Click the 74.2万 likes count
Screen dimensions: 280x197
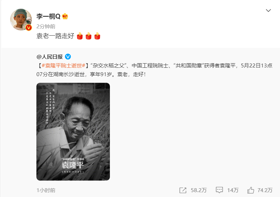[265, 190]
